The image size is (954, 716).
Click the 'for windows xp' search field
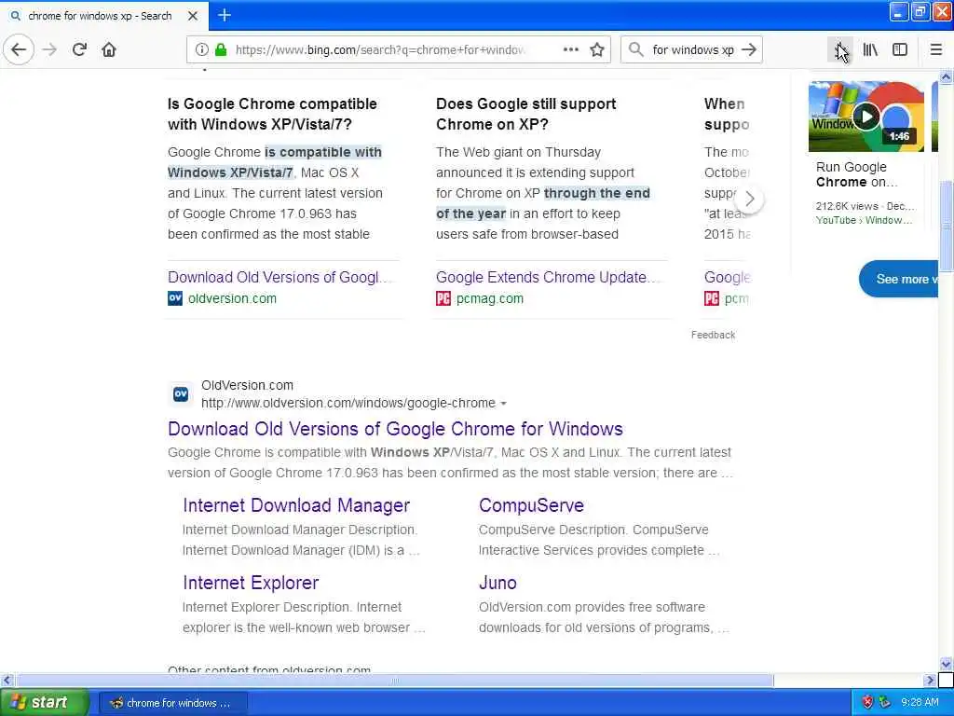(693, 50)
